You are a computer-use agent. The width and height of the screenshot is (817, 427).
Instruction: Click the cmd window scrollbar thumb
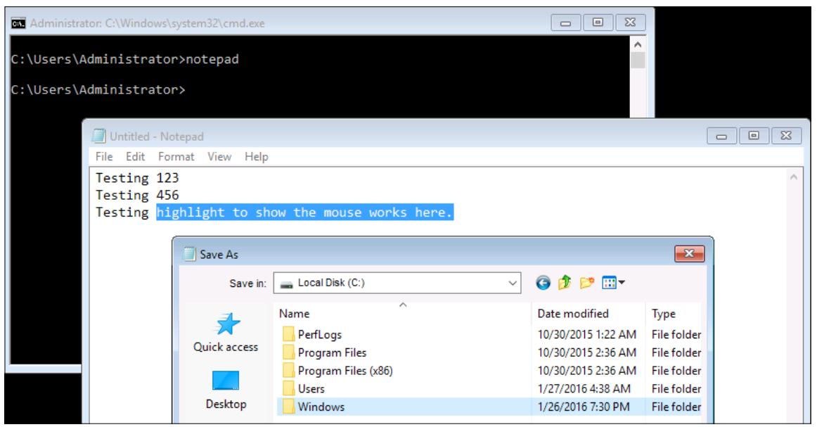[638, 60]
